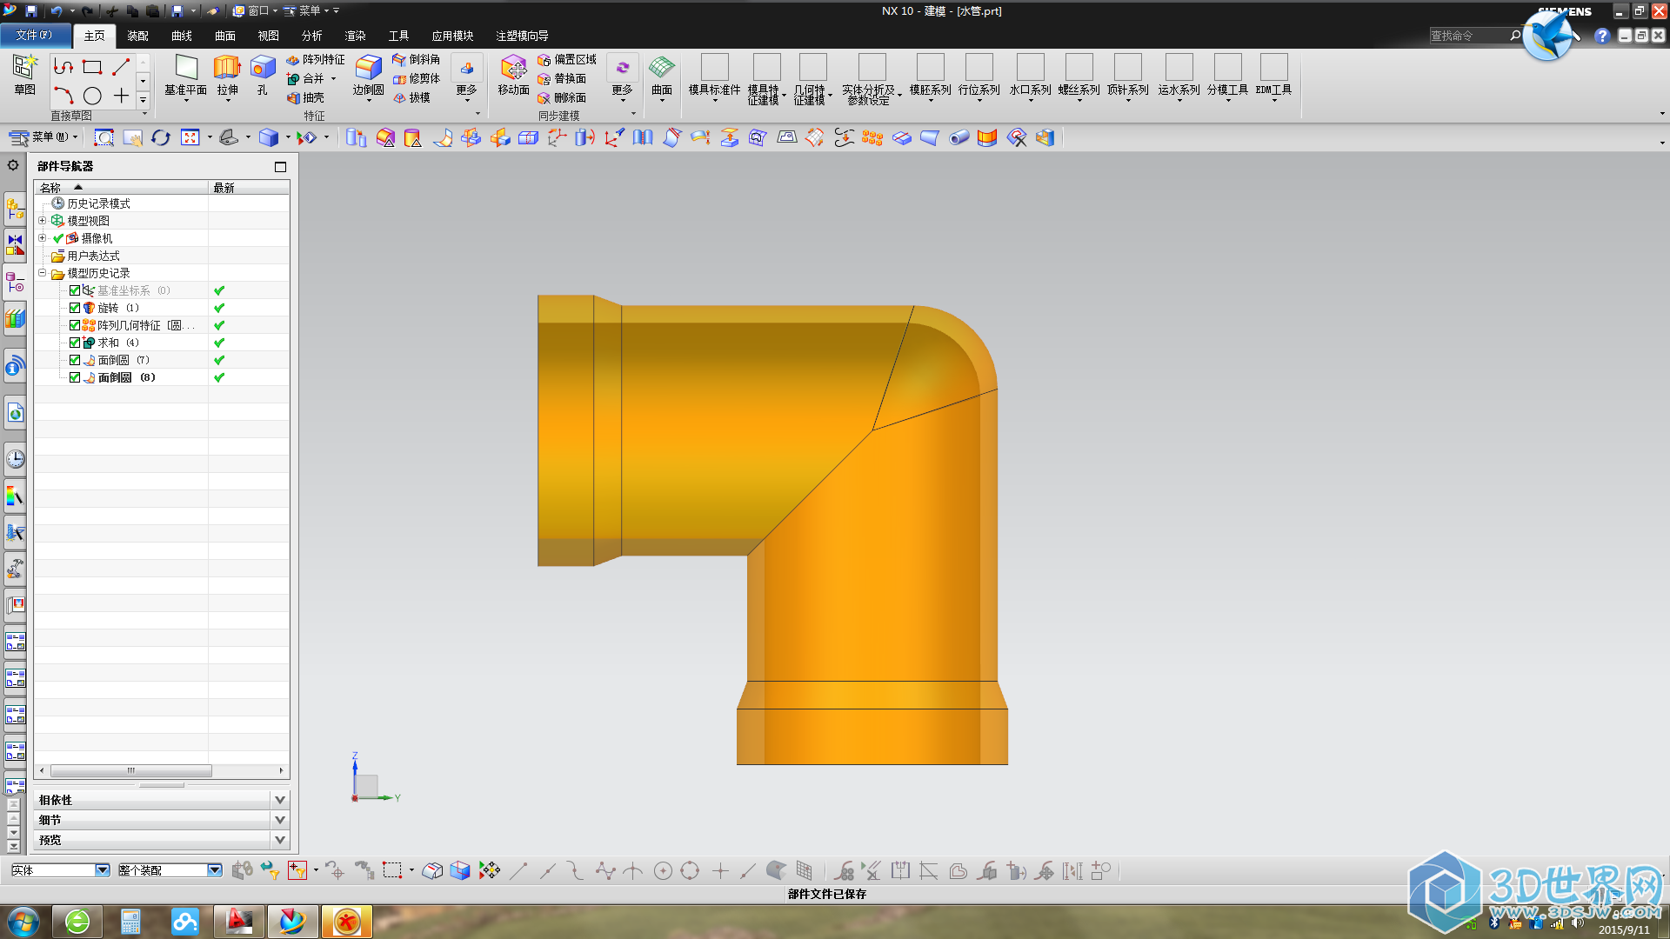Viewport: 1670px width, 939px height.
Task: Toggle checkbox for 面倒圆 (8) feature
Action: [75, 377]
